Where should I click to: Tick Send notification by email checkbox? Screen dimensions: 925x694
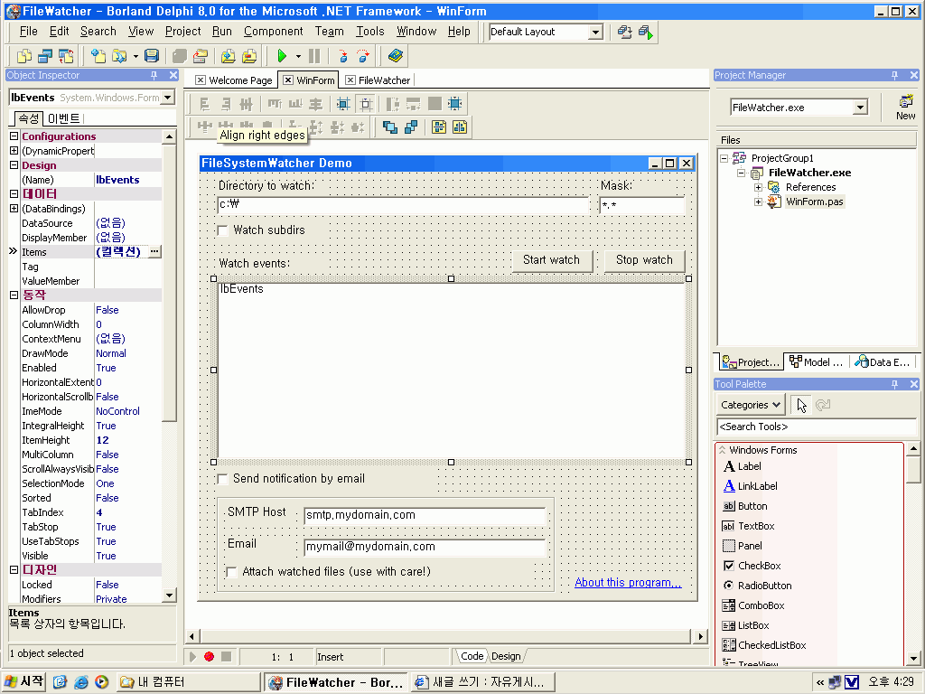click(223, 479)
